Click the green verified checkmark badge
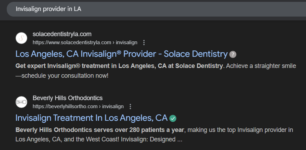This screenshot has width=306, height=150. click(173, 118)
